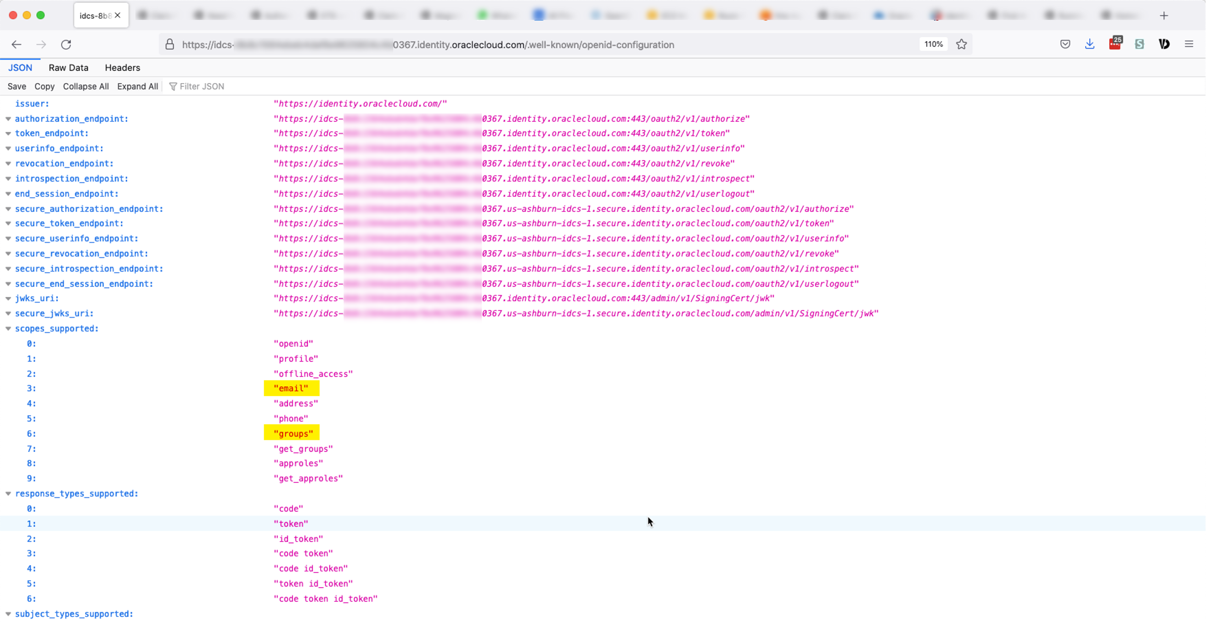
Task: Bookmark this page with the star icon
Action: coord(961,45)
